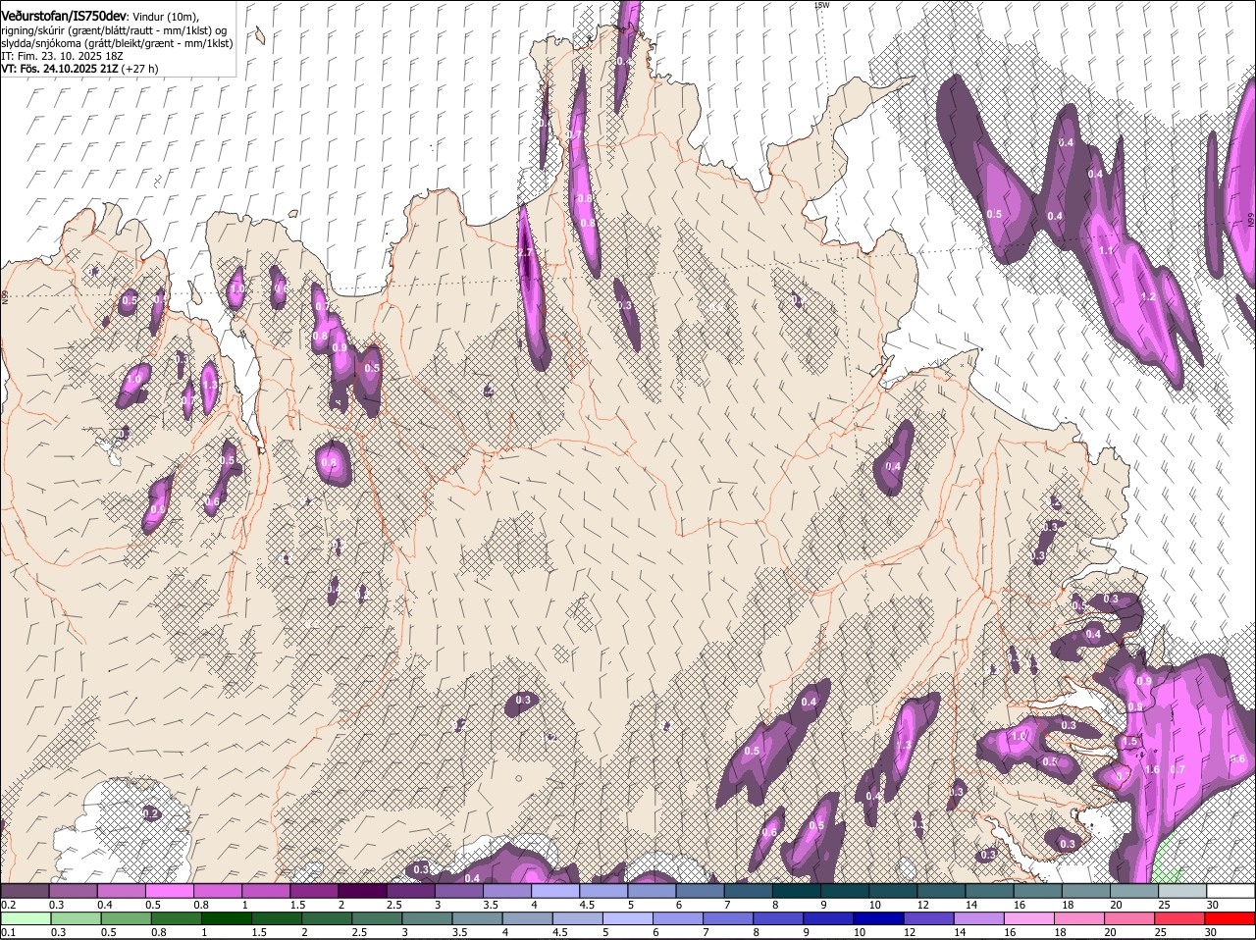The image size is (1256, 940).
Task: Click the 'VT: Fös. 24.10.2025 21Z (+27 h)' line
Action: tap(79, 69)
